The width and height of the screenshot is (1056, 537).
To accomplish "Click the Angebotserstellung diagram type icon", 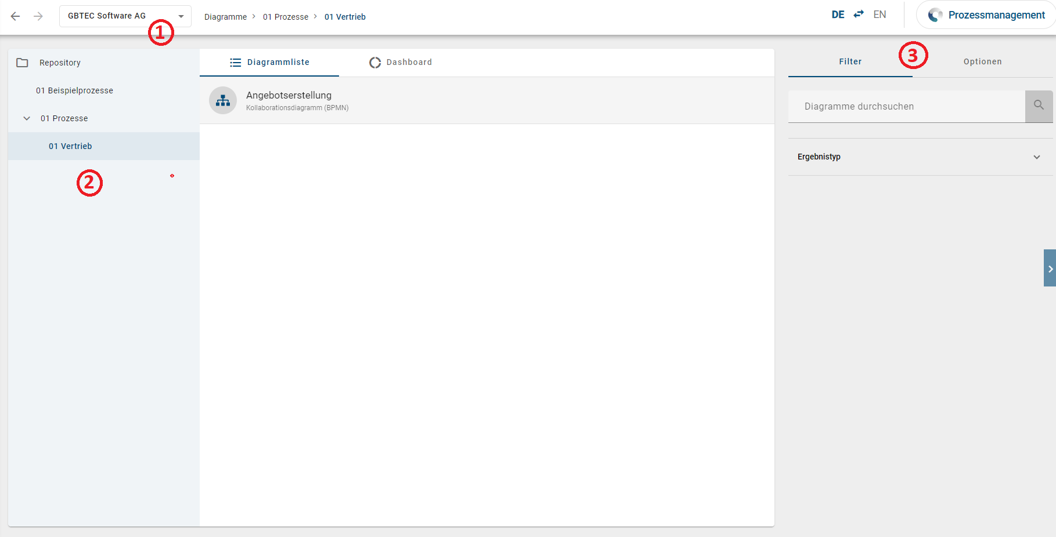I will pos(223,101).
